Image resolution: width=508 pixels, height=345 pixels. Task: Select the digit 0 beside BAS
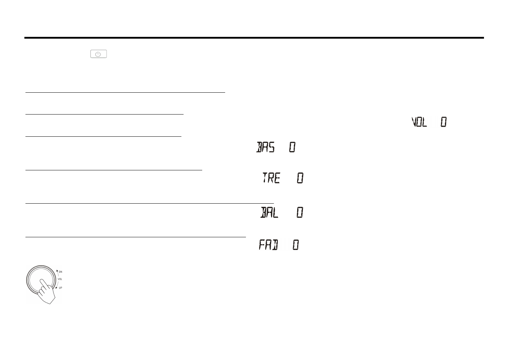pyautogui.click(x=292, y=147)
